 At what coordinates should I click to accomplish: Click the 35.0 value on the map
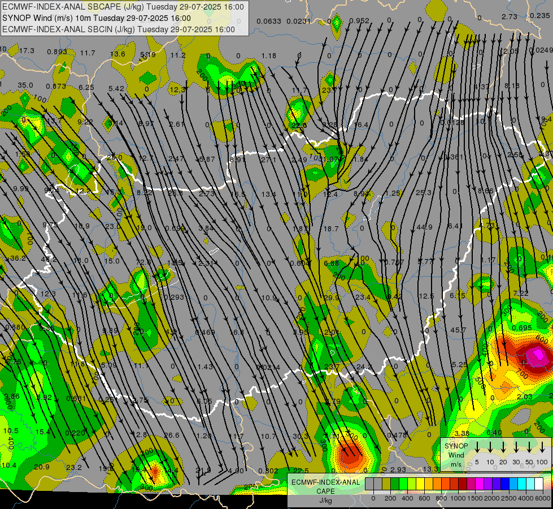pos(25,85)
